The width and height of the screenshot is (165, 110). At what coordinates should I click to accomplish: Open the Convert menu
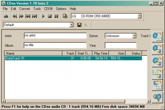[x=25, y=9]
